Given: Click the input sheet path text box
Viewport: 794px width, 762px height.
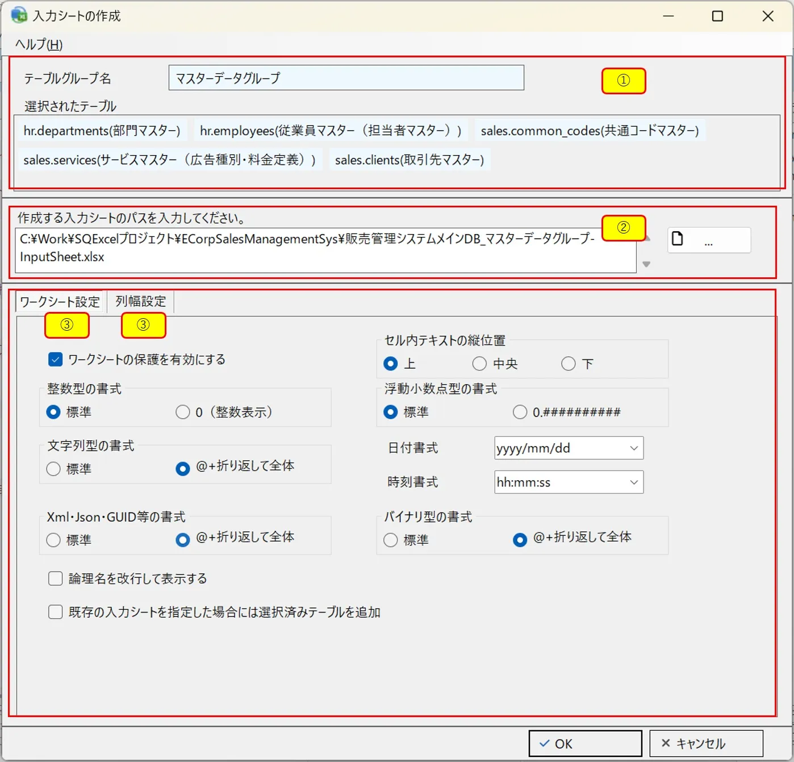Looking at the screenshot, I should (x=326, y=250).
